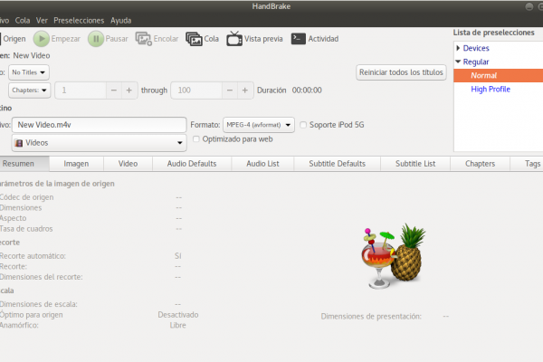Click the Desactivado value text
The width and height of the screenshot is (543, 362).
(178, 315)
